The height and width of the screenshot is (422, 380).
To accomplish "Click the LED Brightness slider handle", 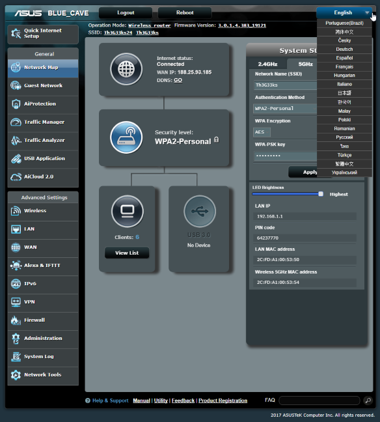I will pyautogui.click(x=321, y=194).
